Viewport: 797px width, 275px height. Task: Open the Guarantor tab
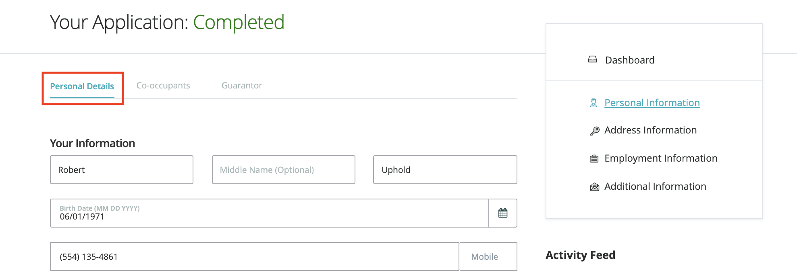[x=242, y=86]
